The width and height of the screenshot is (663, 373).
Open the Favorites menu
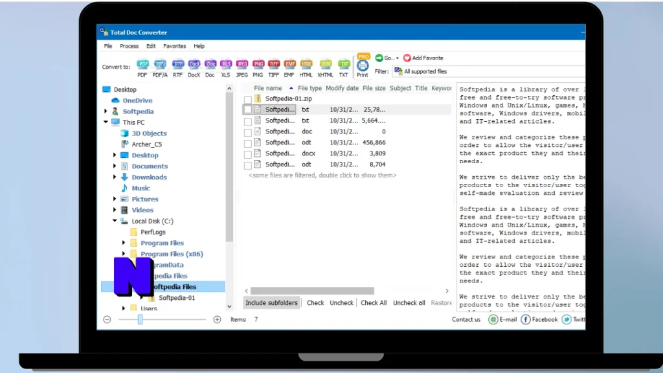[175, 46]
